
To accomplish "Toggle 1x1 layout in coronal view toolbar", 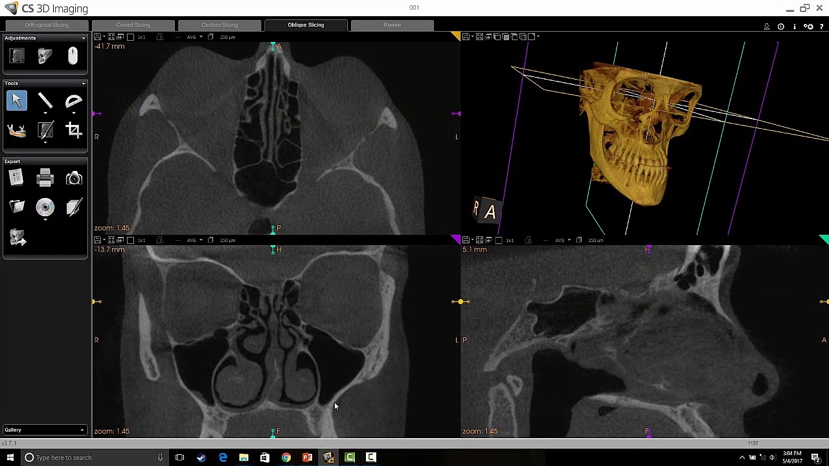I will coord(141,240).
